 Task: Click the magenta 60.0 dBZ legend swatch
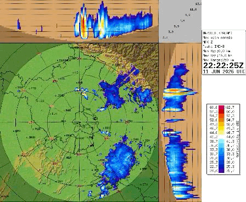click(221, 108)
